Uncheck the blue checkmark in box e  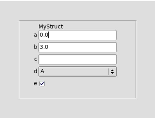point(42,84)
